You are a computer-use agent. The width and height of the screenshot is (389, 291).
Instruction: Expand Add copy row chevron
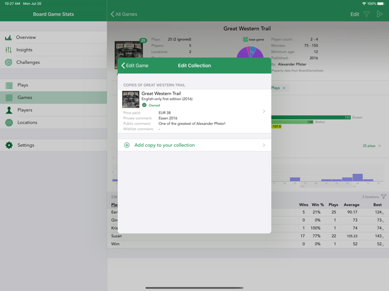coord(264,145)
